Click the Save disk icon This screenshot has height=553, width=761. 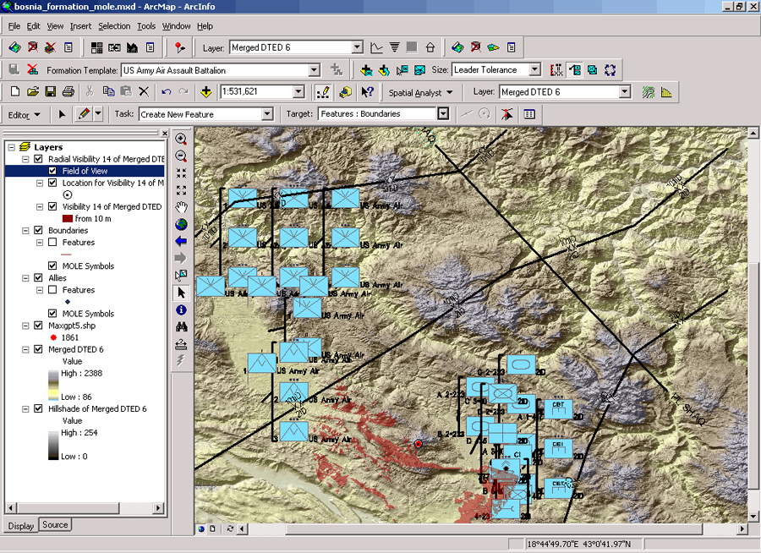click(x=51, y=92)
